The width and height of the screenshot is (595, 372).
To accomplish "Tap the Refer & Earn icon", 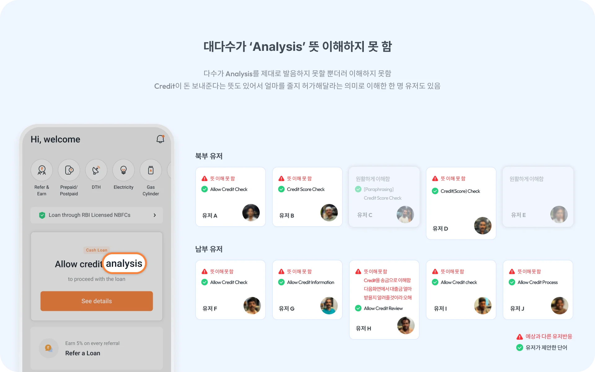I will pyautogui.click(x=42, y=170).
